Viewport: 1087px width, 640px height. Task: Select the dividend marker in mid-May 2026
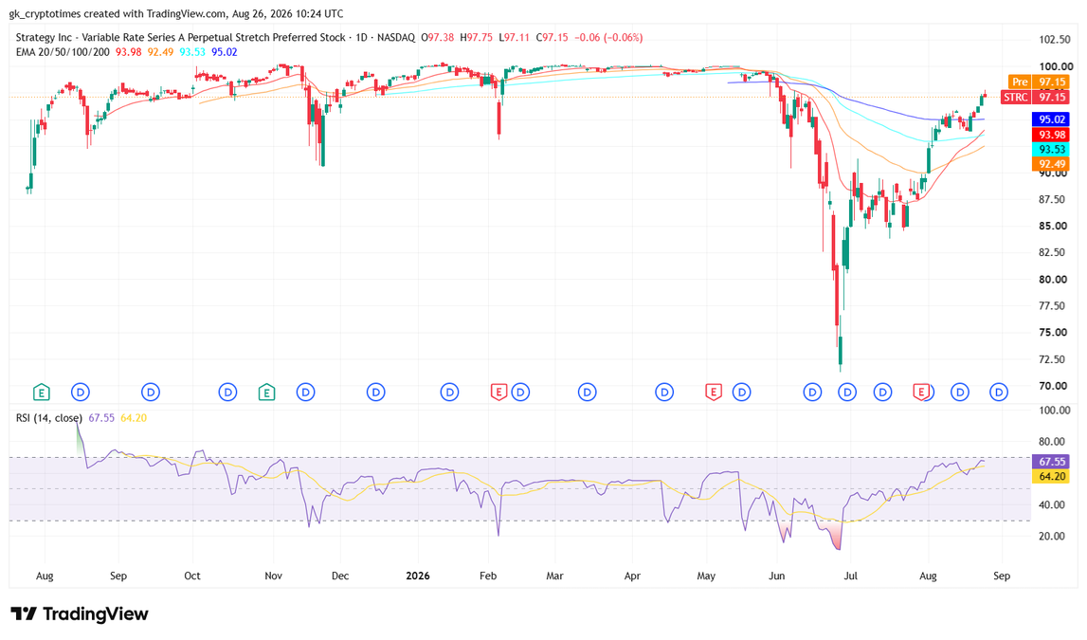pyautogui.click(x=742, y=393)
